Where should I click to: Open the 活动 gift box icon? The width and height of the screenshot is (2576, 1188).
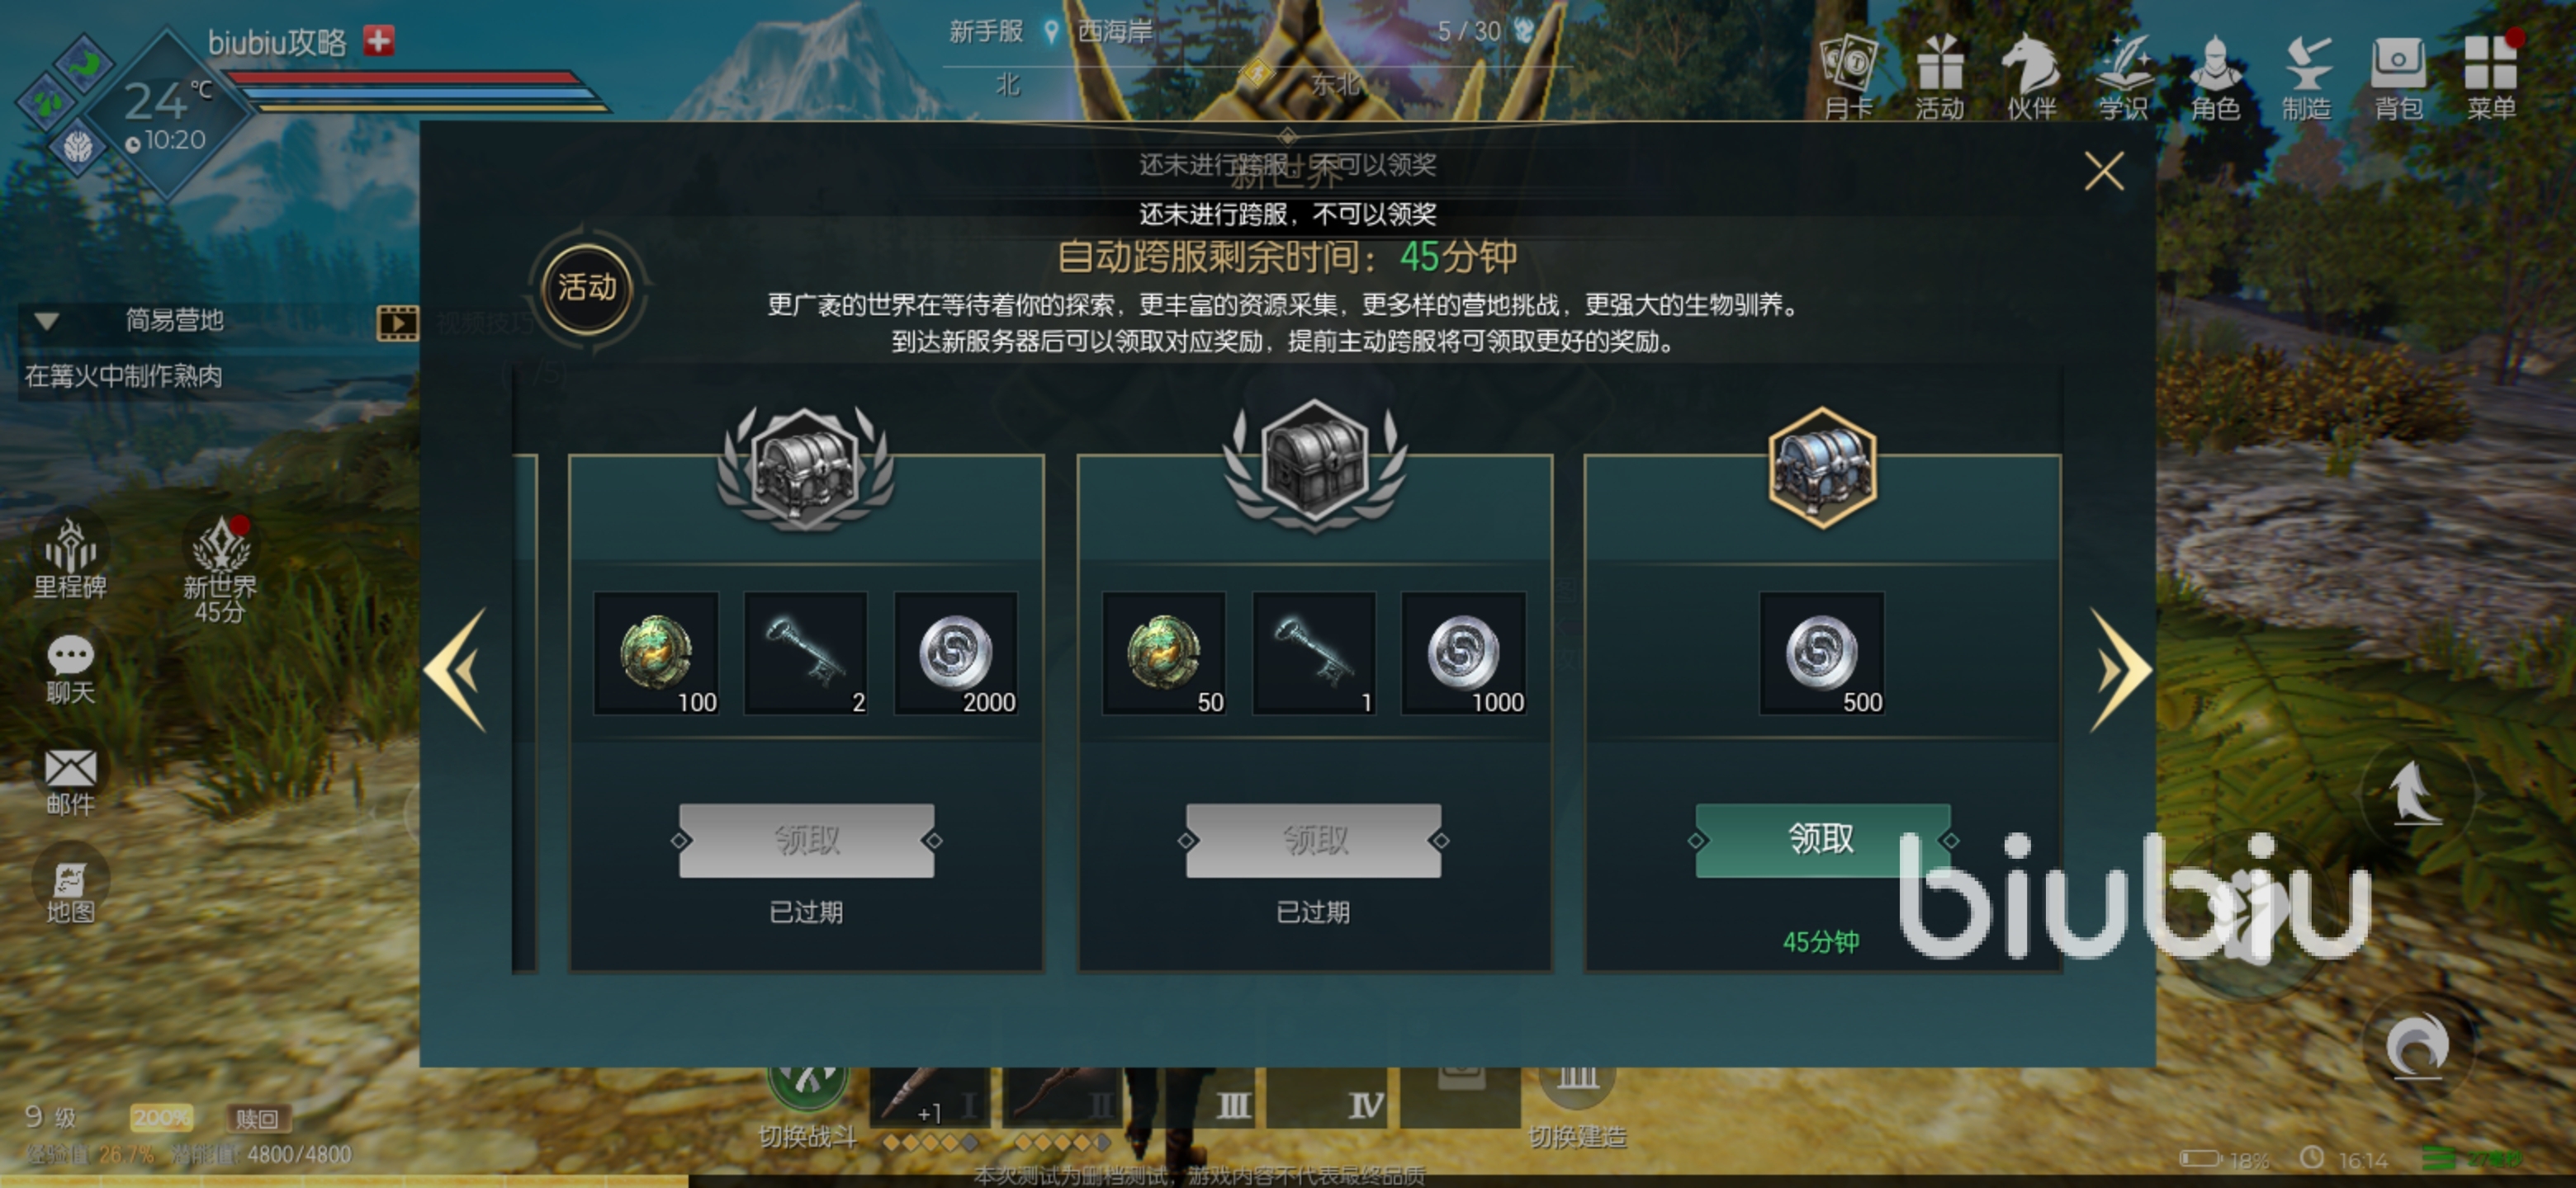1939,77
